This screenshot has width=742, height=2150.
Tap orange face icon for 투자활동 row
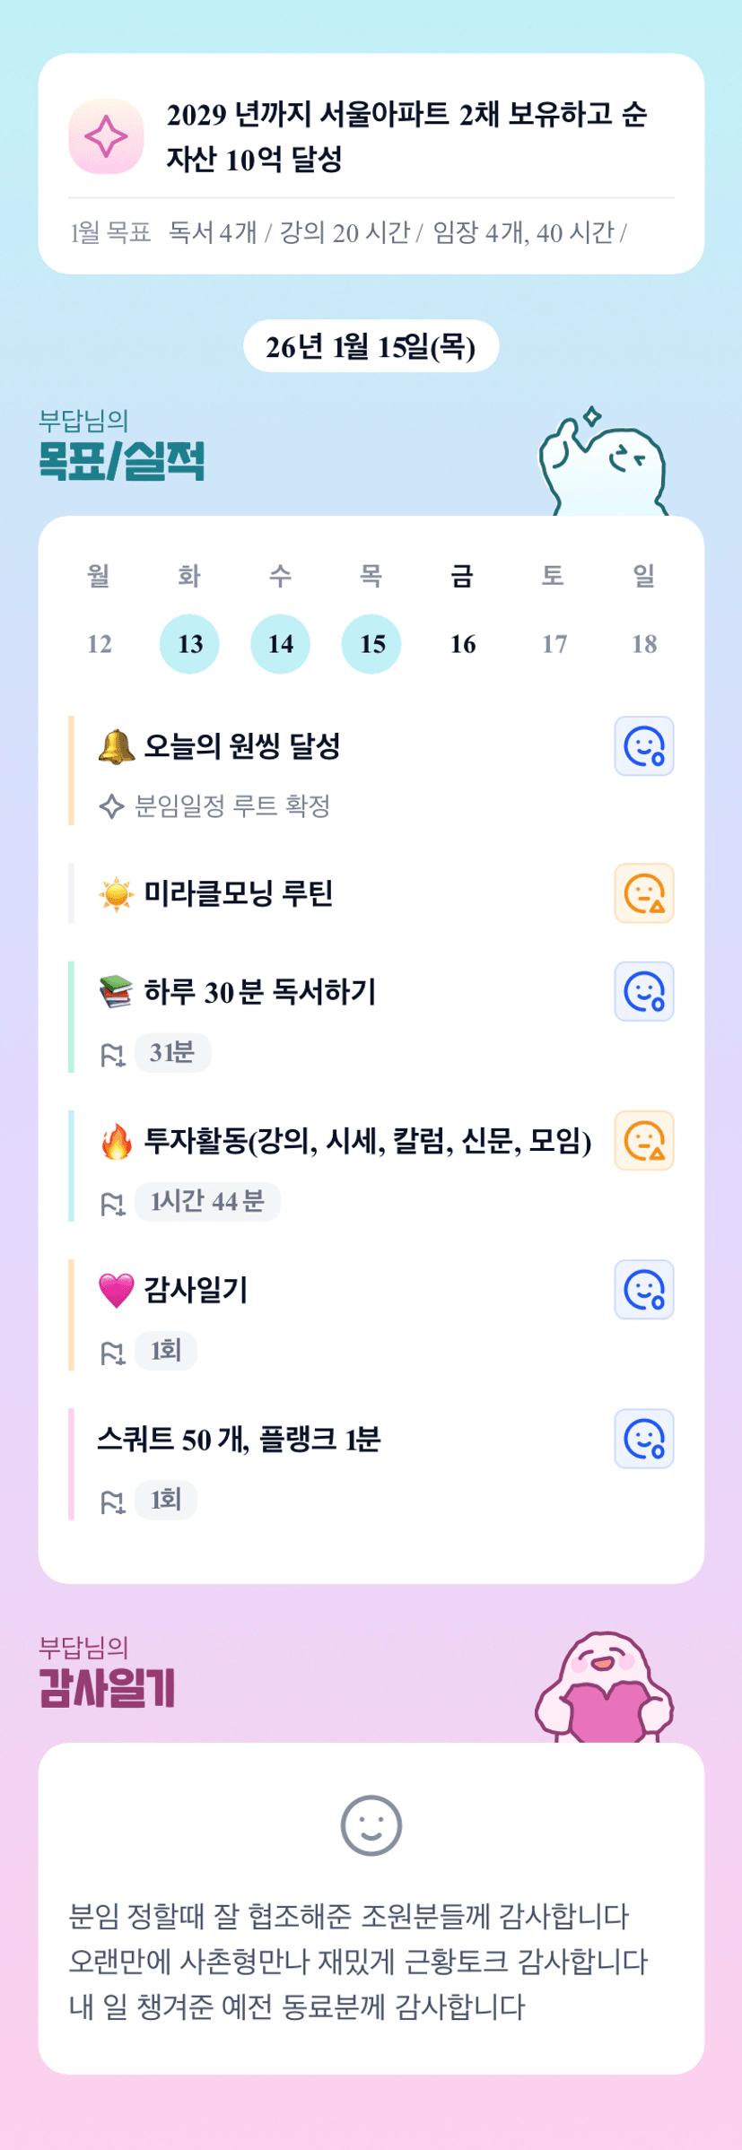(643, 1141)
